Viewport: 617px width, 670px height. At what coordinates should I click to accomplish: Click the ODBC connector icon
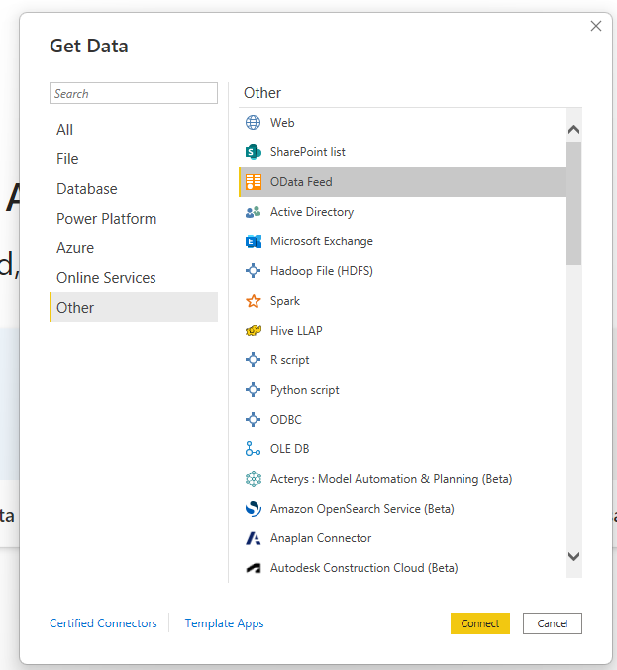tap(253, 420)
